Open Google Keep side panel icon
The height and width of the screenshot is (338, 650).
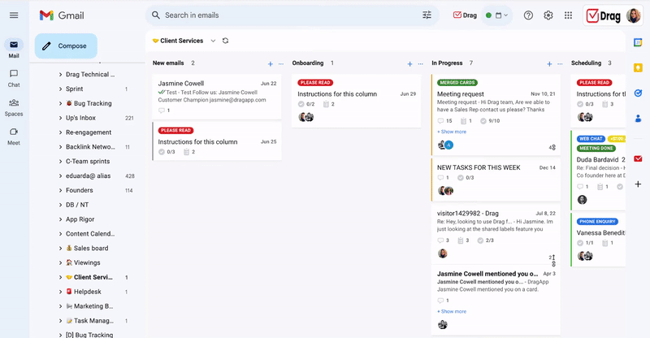pyautogui.click(x=638, y=67)
